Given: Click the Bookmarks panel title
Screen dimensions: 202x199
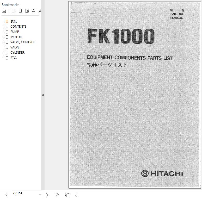Looking at the screenshot, I should tap(10, 5).
